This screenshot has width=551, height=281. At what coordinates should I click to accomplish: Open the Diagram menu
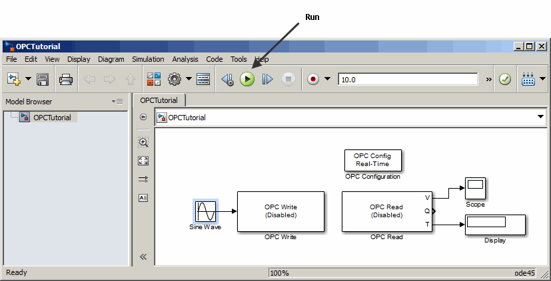[x=111, y=59]
